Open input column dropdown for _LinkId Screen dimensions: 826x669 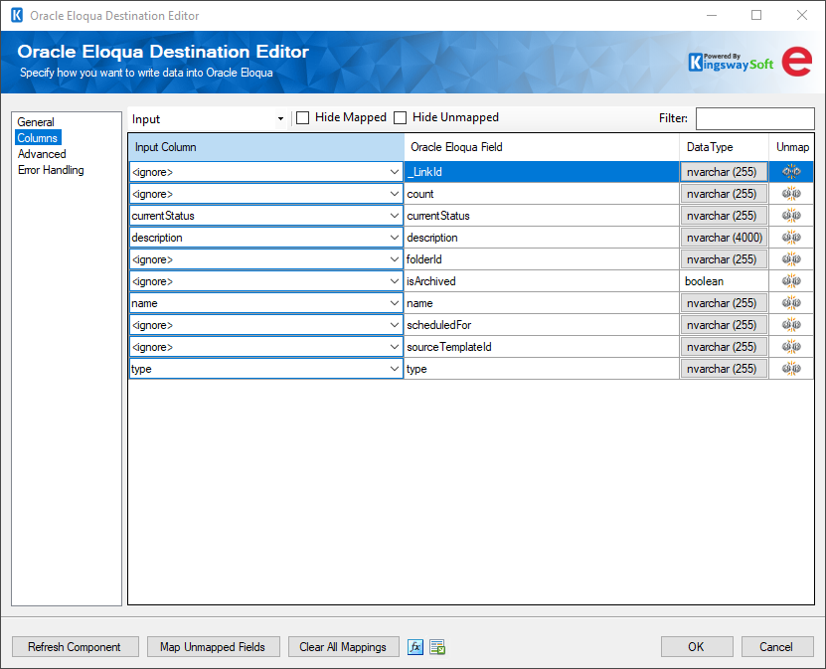pos(394,172)
